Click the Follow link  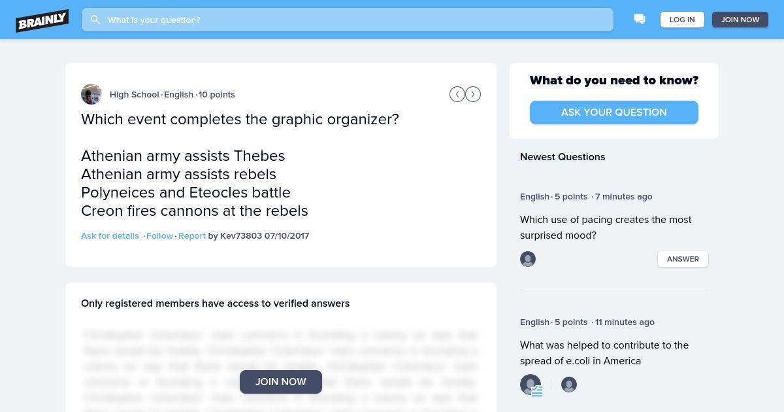pos(159,235)
